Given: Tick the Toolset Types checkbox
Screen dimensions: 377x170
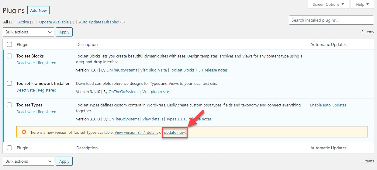Looking at the screenshot, I should pyautogui.click(x=9, y=105).
